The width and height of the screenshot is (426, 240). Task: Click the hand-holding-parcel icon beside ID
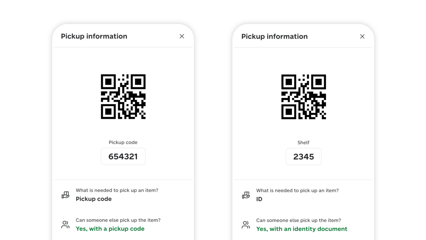point(245,195)
